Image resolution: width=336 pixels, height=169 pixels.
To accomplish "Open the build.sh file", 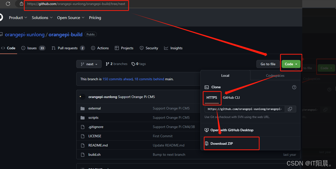I will 95,154.
